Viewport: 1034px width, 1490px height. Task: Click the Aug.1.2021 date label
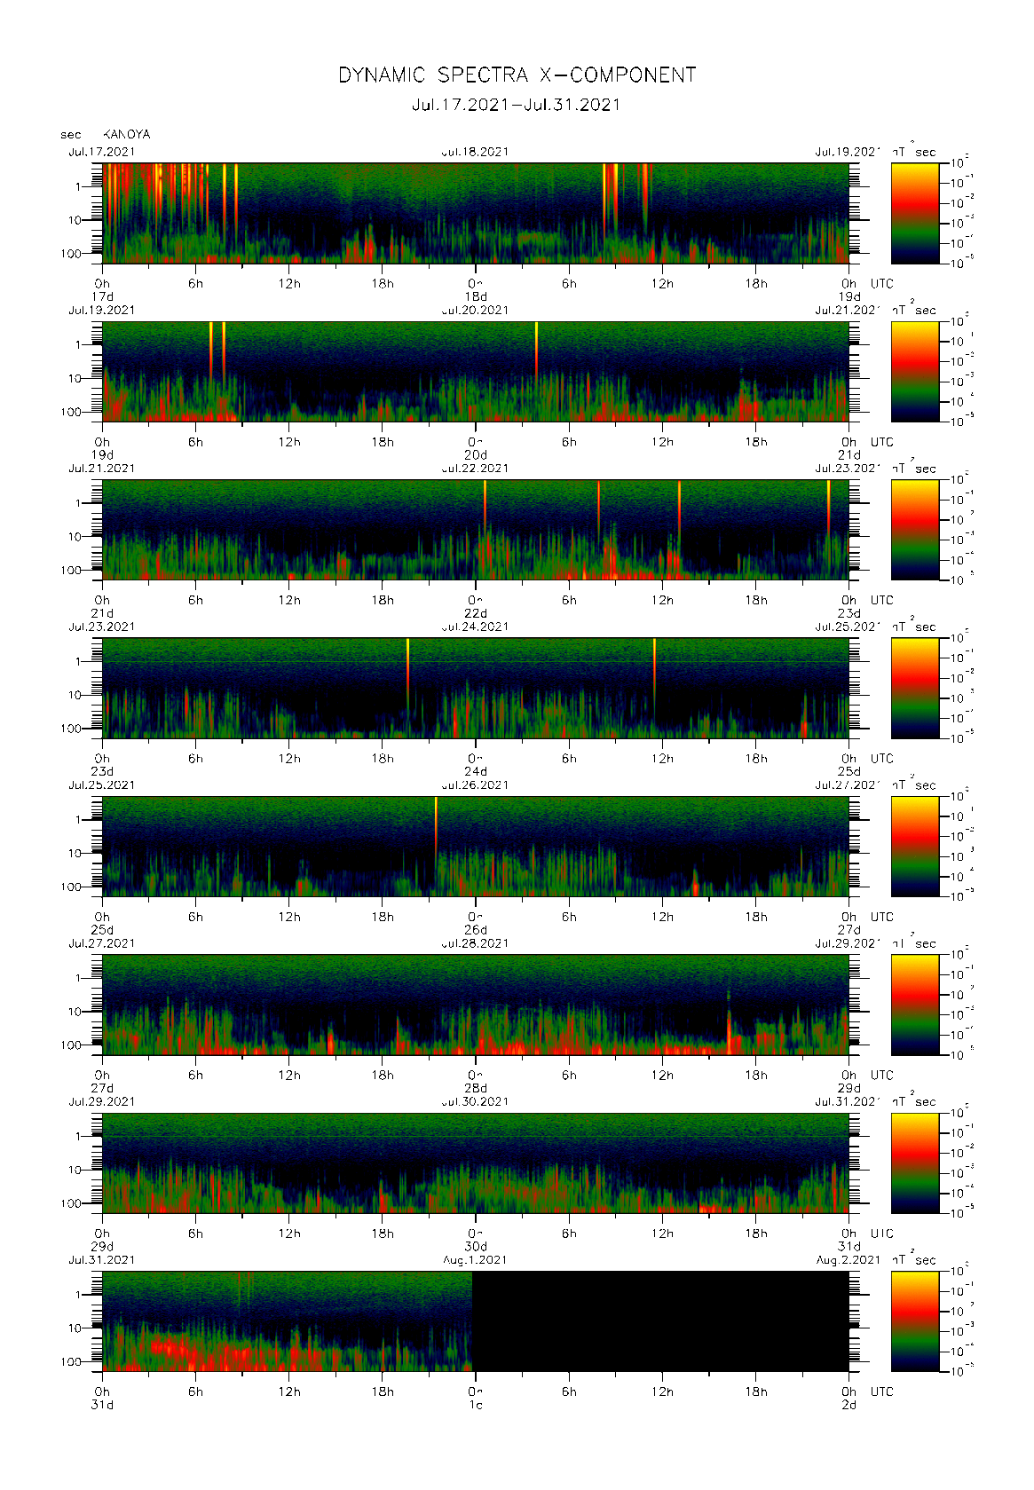coord(475,1260)
